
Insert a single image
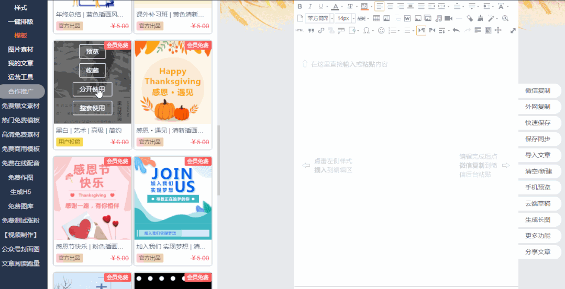418,18
